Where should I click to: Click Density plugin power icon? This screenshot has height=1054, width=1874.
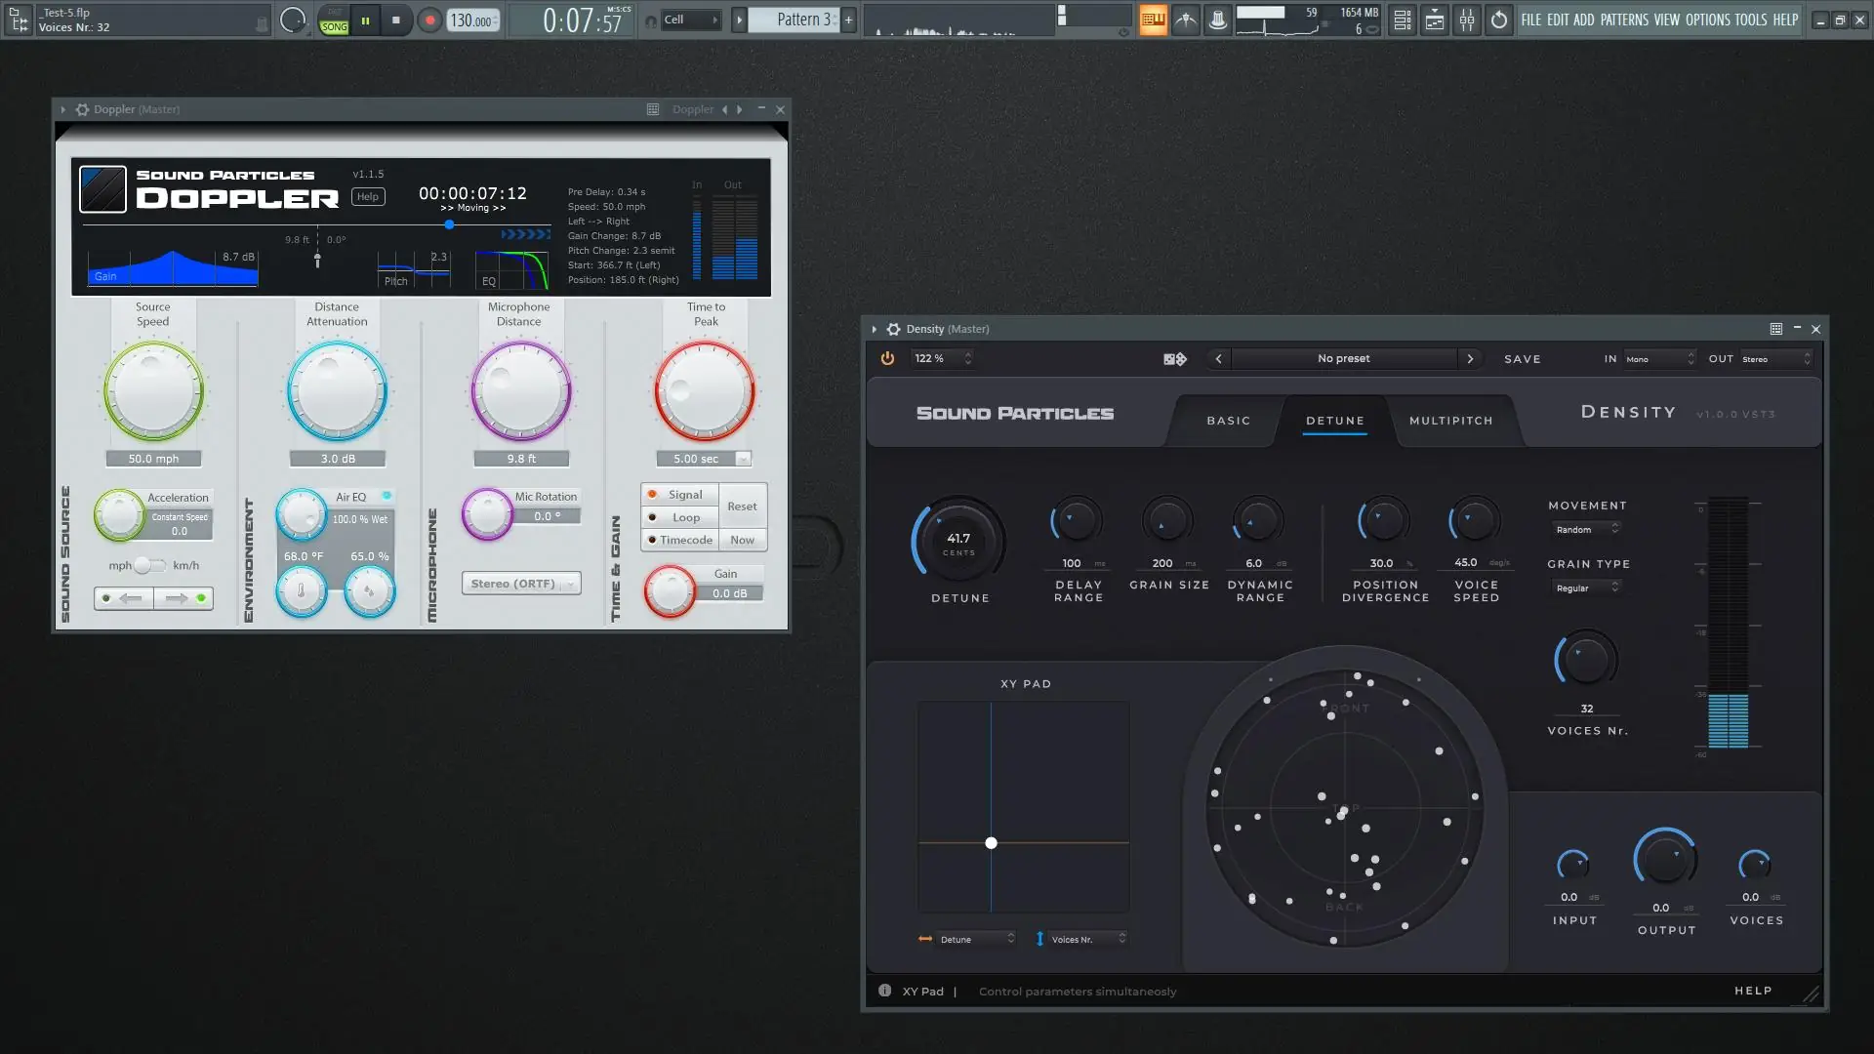(887, 358)
